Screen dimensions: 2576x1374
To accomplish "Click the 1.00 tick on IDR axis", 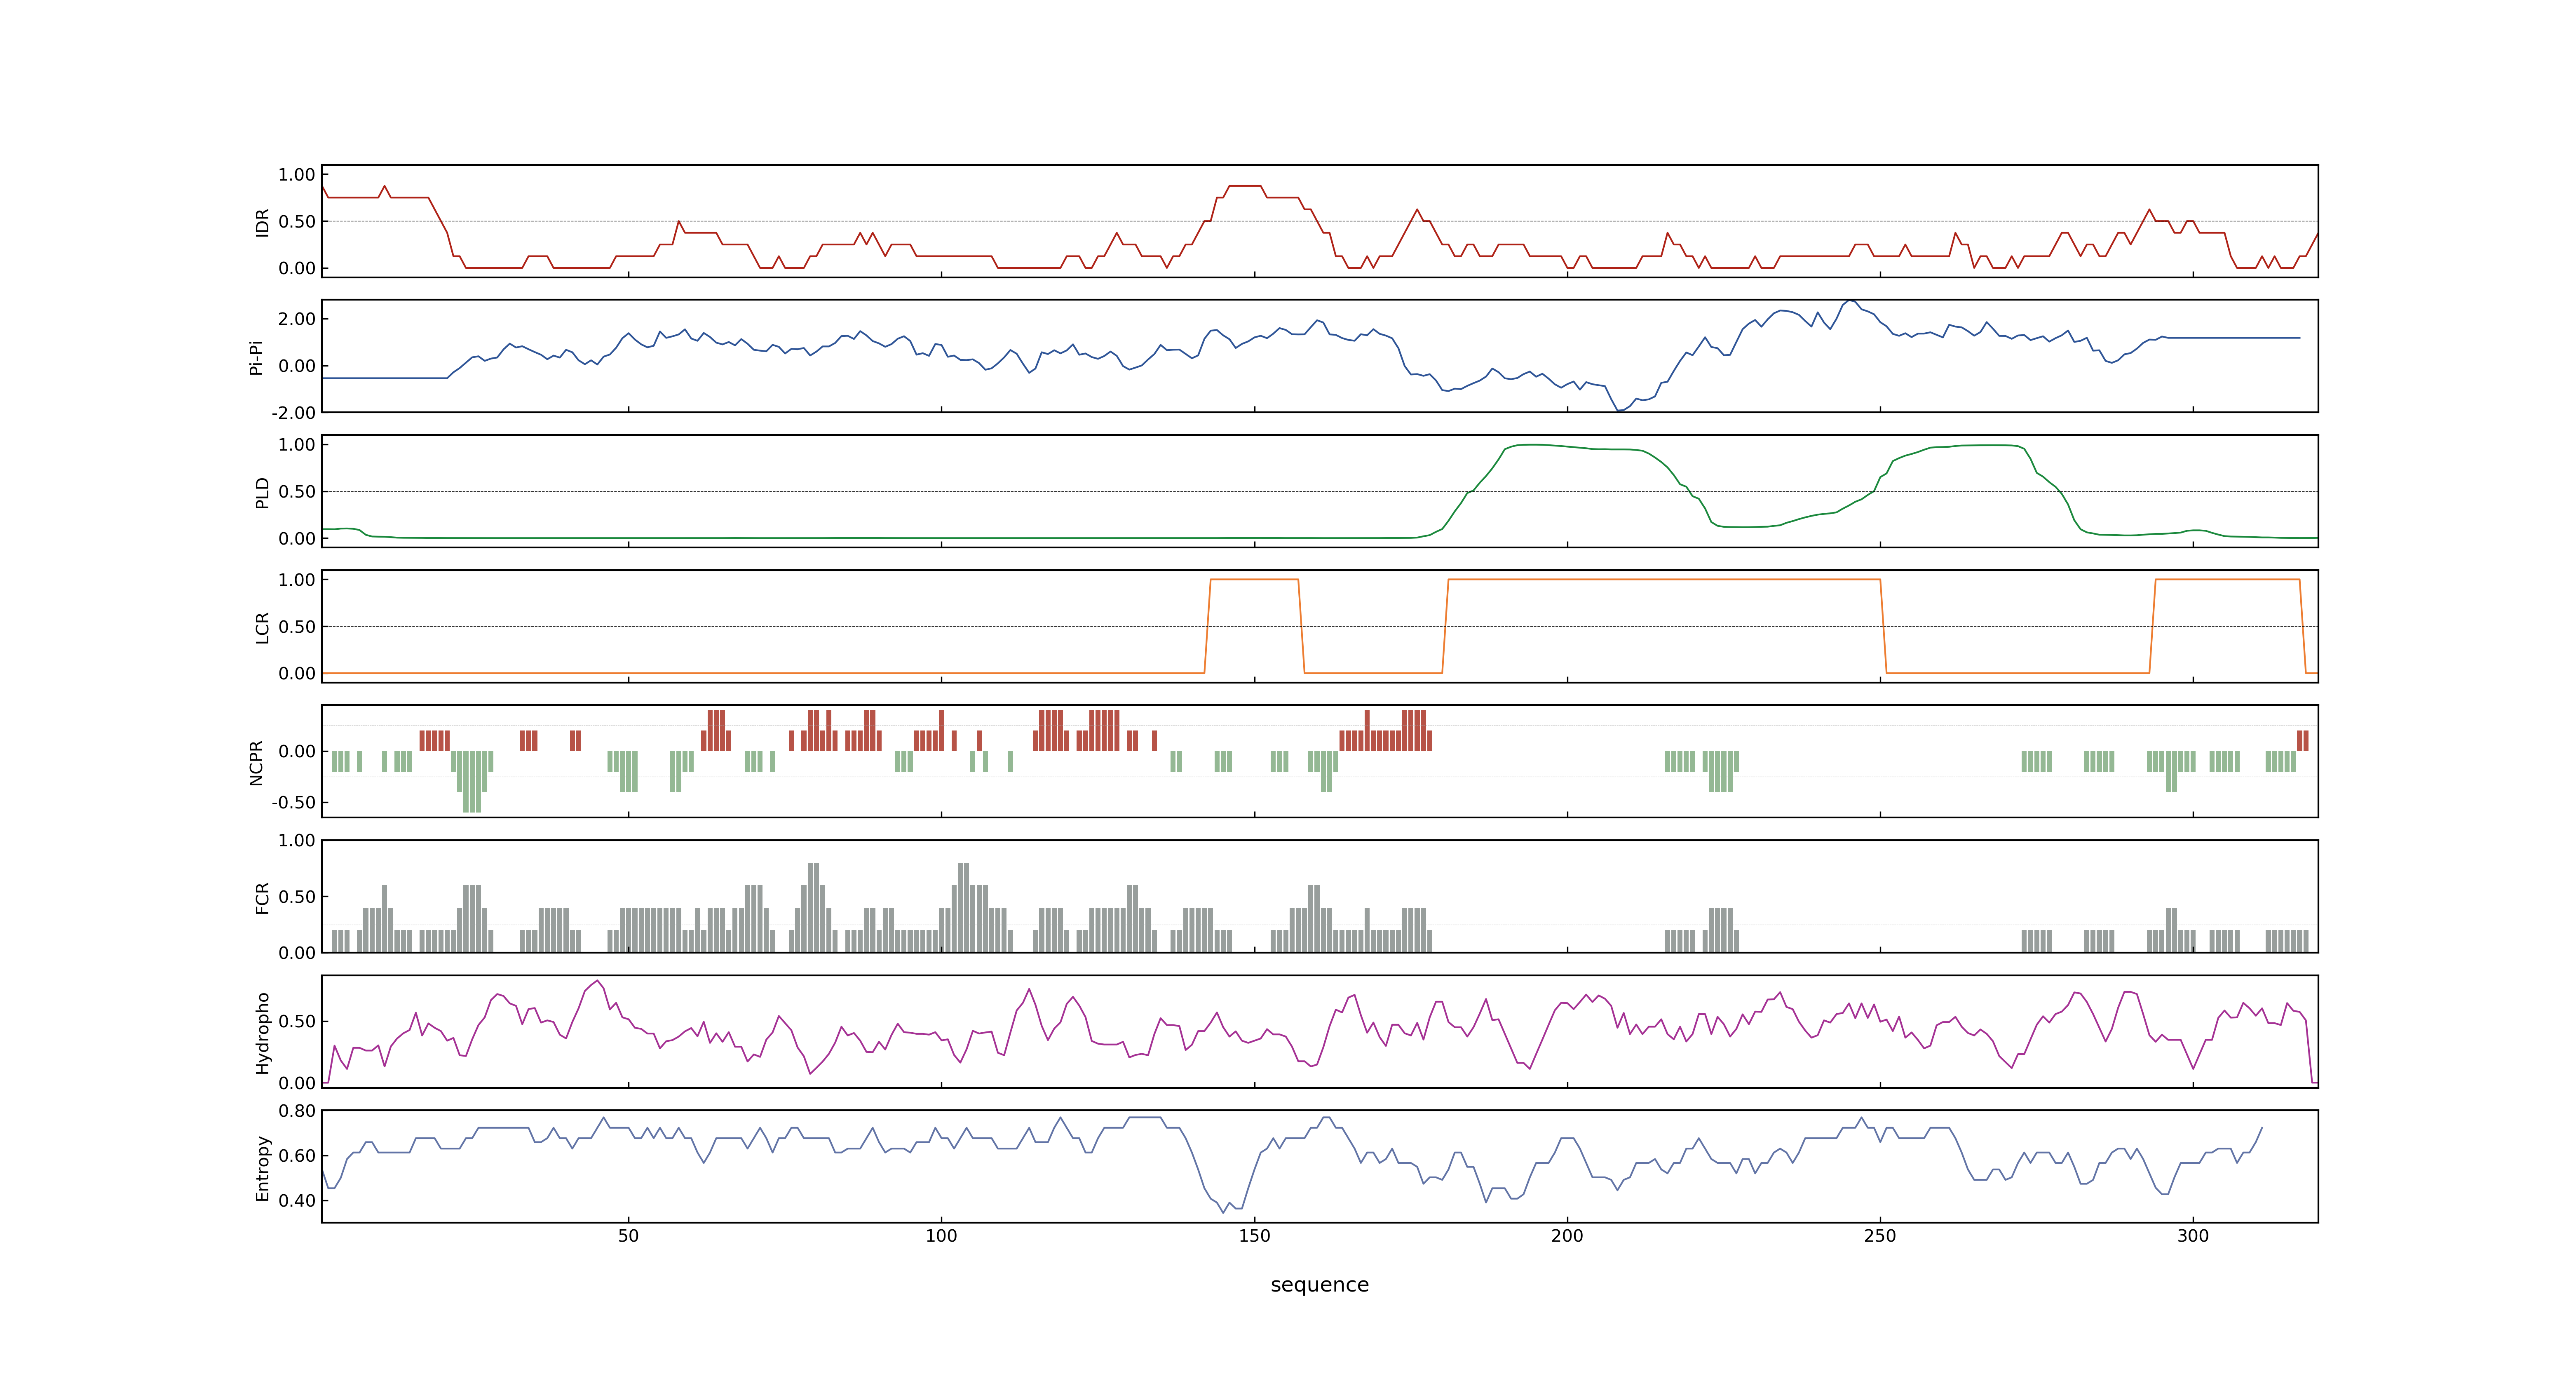I will (297, 175).
